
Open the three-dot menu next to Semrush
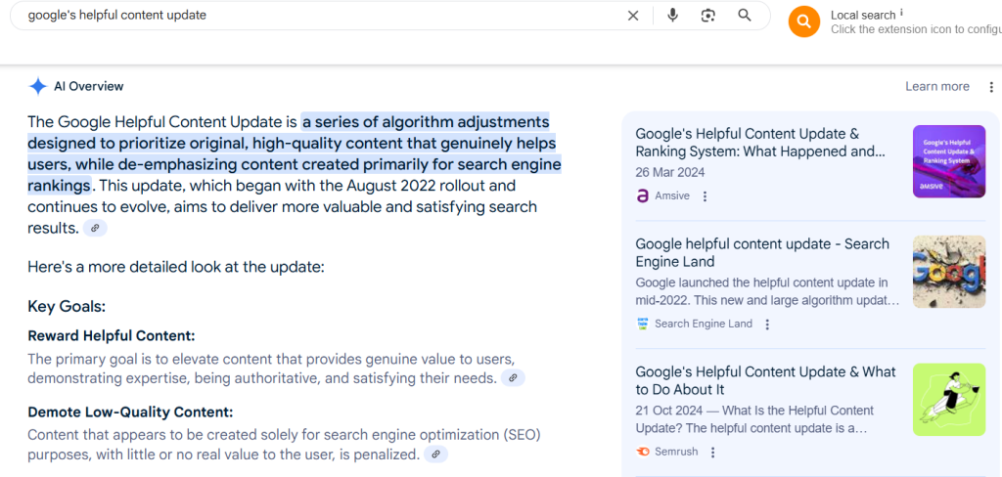tap(713, 453)
